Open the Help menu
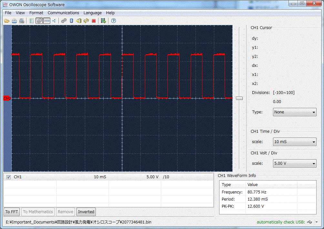324x229 pixels. [x=110, y=13]
